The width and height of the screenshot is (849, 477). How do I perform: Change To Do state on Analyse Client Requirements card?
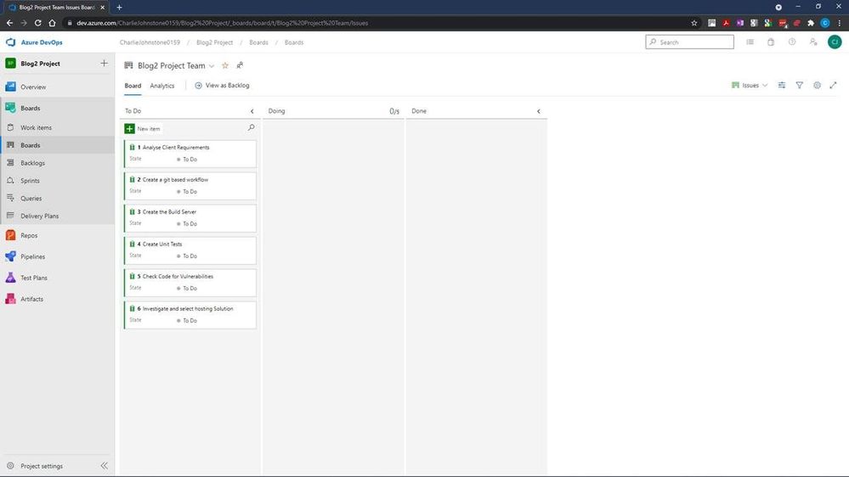point(187,160)
